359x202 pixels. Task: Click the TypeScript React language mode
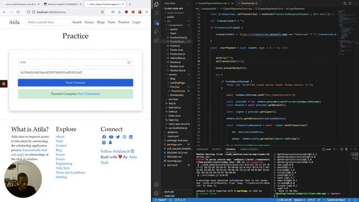tap(335, 200)
